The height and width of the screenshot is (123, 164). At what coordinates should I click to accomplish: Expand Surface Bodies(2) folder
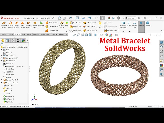pos(2,58)
